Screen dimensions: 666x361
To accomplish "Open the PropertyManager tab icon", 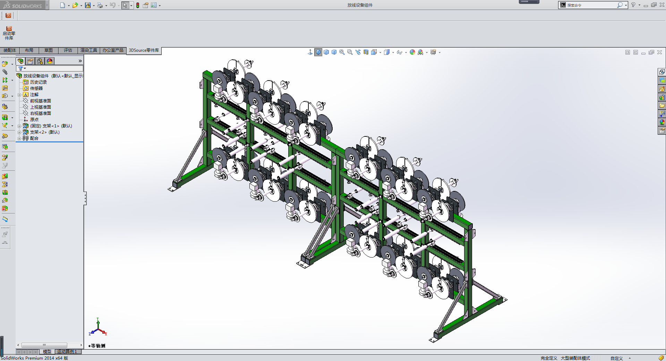I will (x=30, y=61).
